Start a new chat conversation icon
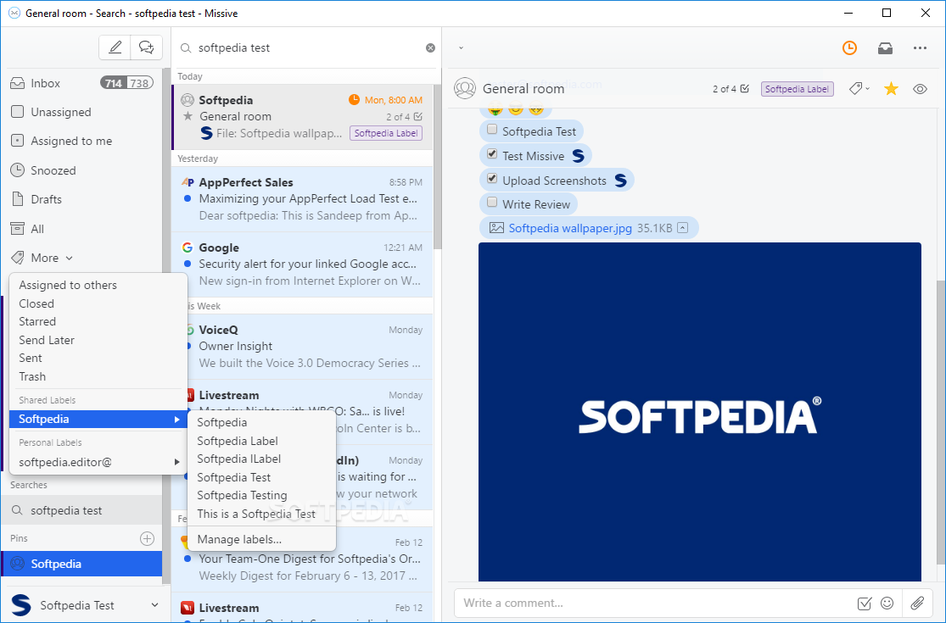The width and height of the screenshot is (946, 623). 147,47
